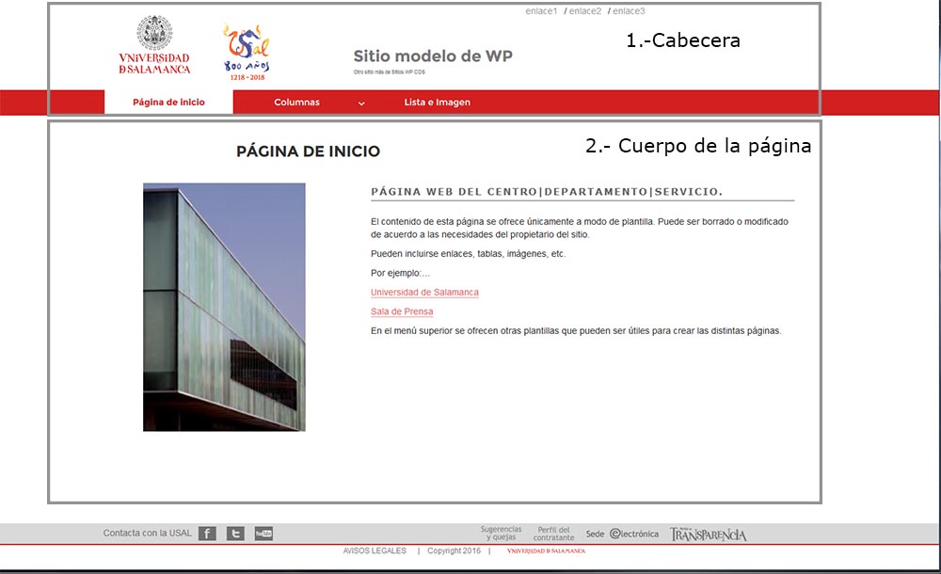
Task: Click the Universidad de Salamanca logo
Action: [154, 45]
